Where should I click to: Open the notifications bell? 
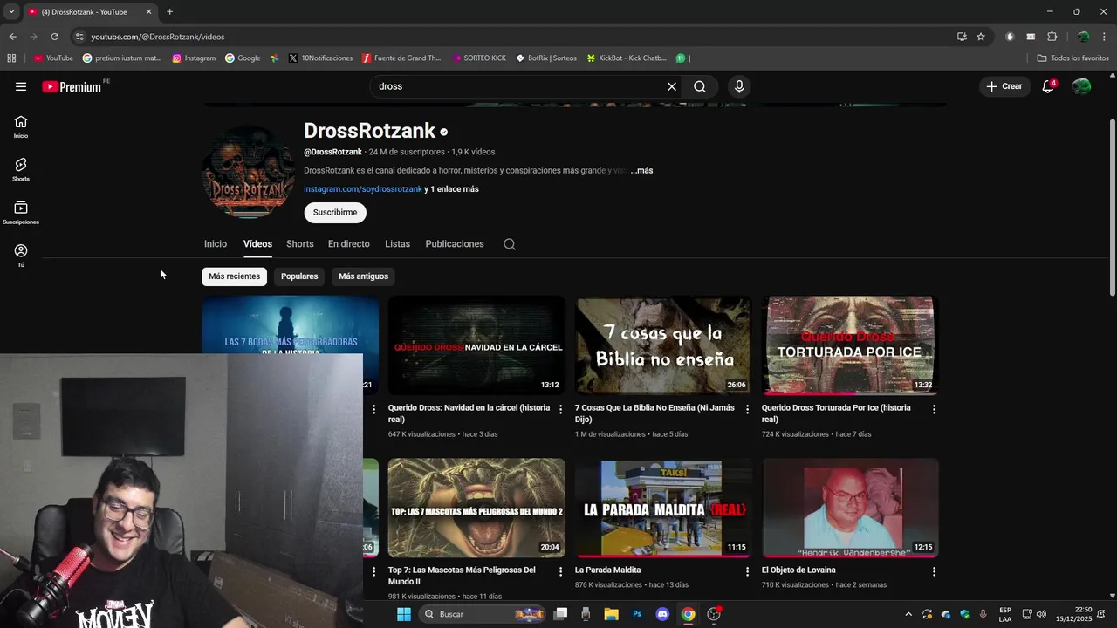pos(1048,86)
